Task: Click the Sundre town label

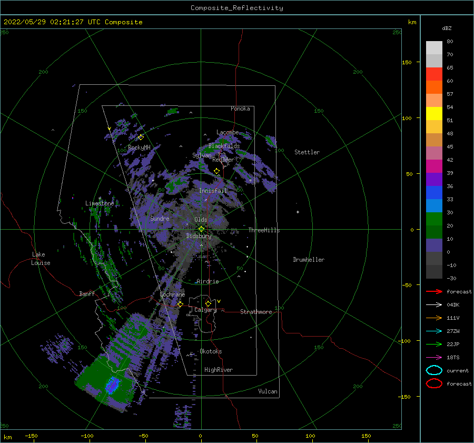Action: pos(160,218)
